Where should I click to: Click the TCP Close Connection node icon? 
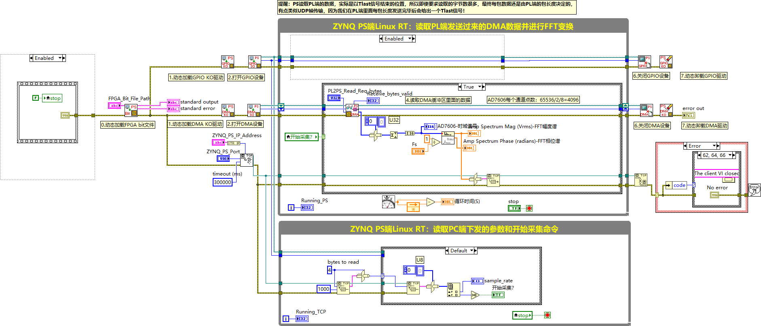point(641,180)
